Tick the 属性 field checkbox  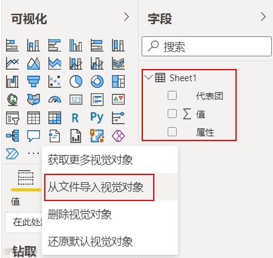pyautogui.click(x=172, y=131)
